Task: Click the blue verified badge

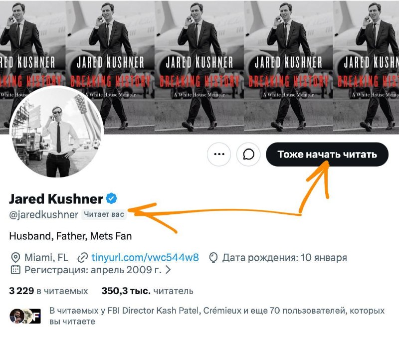Action: 111,198
